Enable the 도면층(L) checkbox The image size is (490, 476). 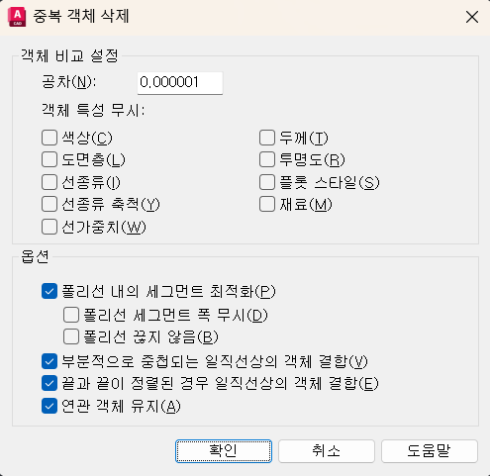[49, 159]
